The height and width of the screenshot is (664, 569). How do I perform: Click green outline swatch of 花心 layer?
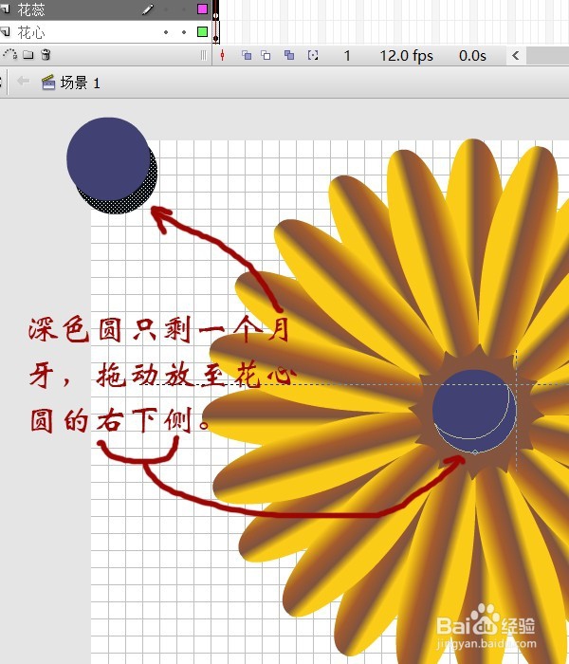point(202,31)
